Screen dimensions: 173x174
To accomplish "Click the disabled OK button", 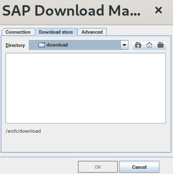I will point(98,167).
